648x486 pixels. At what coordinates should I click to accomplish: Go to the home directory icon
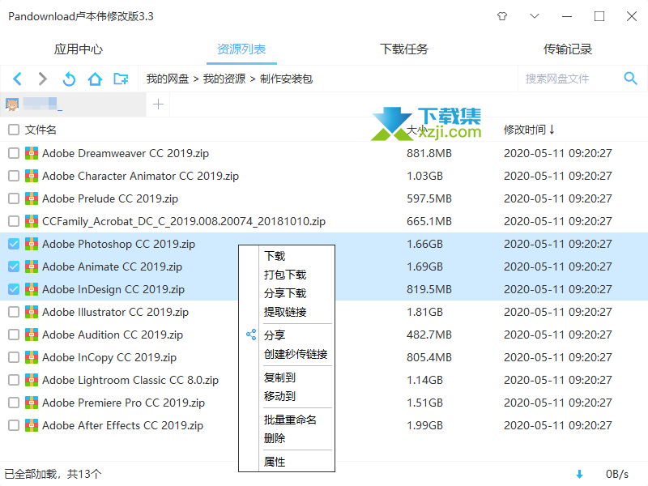tap(95, 79)
